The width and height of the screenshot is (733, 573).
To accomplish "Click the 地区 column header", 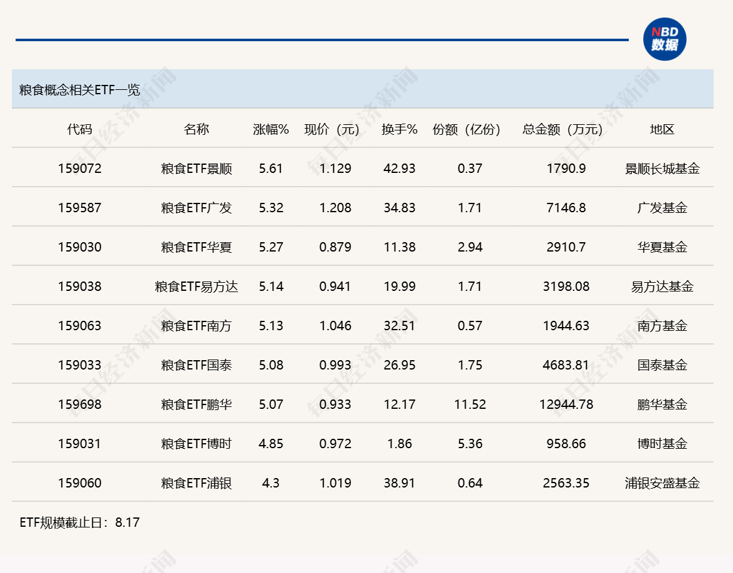I will (x=662, y=129).
